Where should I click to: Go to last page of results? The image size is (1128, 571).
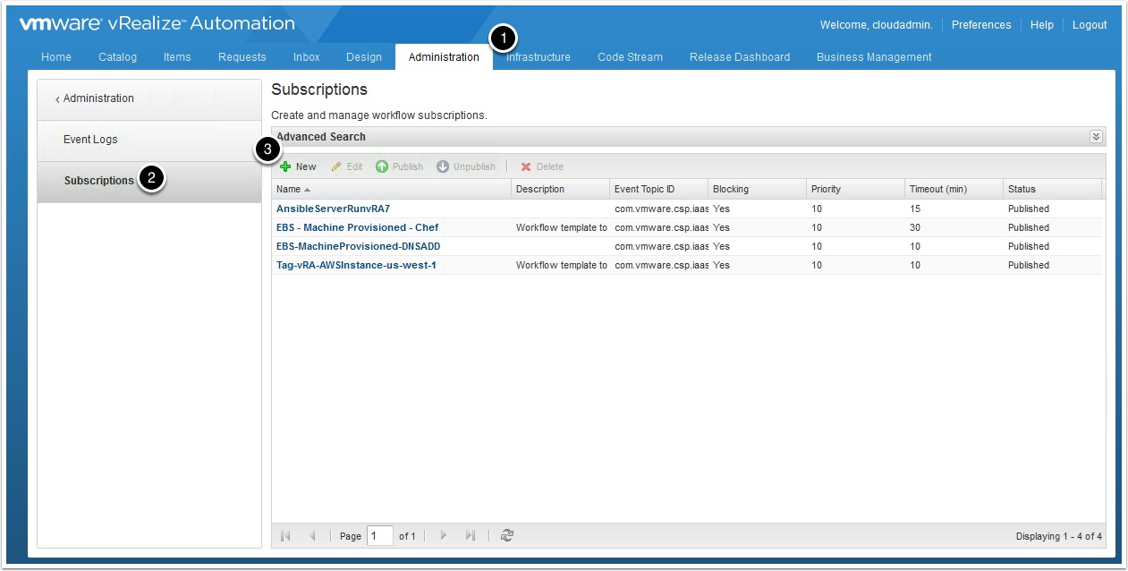click(471, 536)
